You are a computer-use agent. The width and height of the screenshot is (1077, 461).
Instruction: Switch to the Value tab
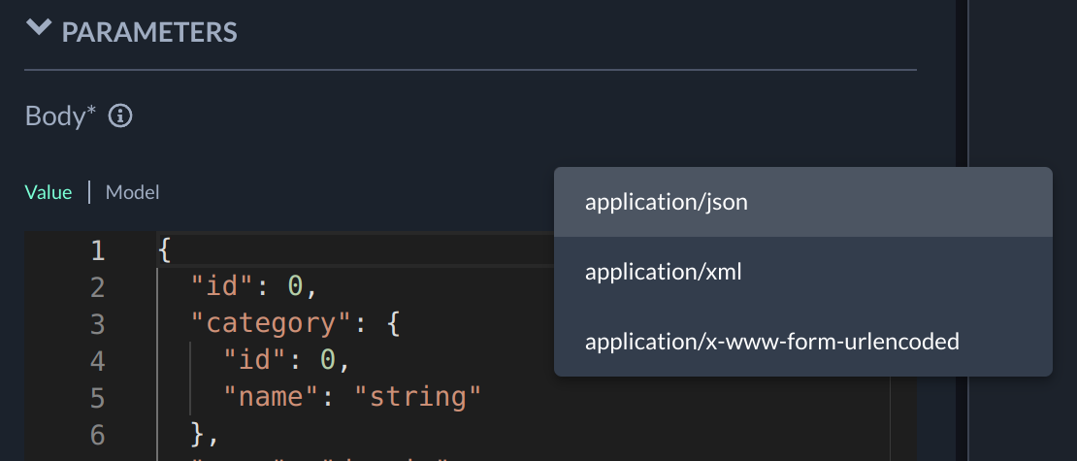[x=49, y=192]
